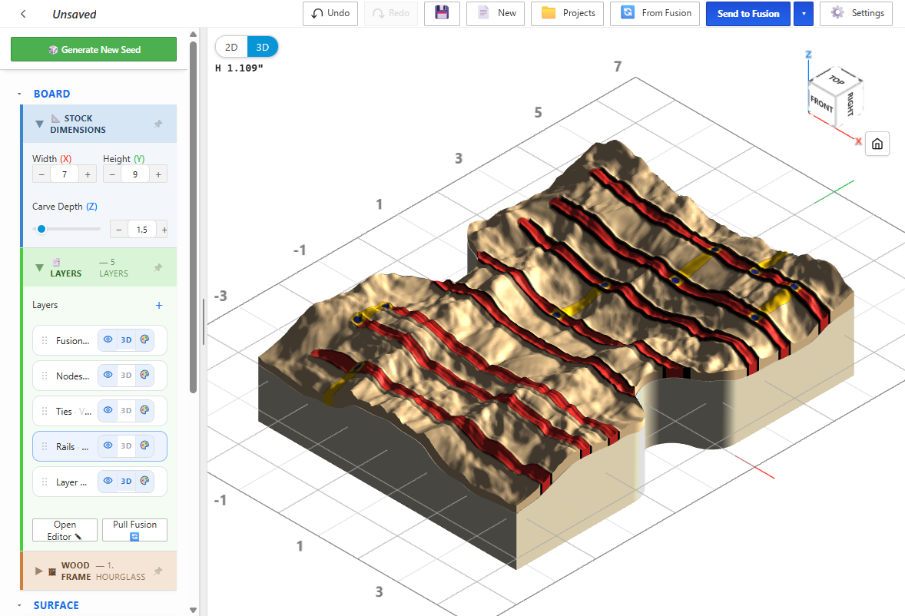This screenshot has width=905, height=616.
Task: Toggle 3D for Ties layer
Action: (127, 410)
